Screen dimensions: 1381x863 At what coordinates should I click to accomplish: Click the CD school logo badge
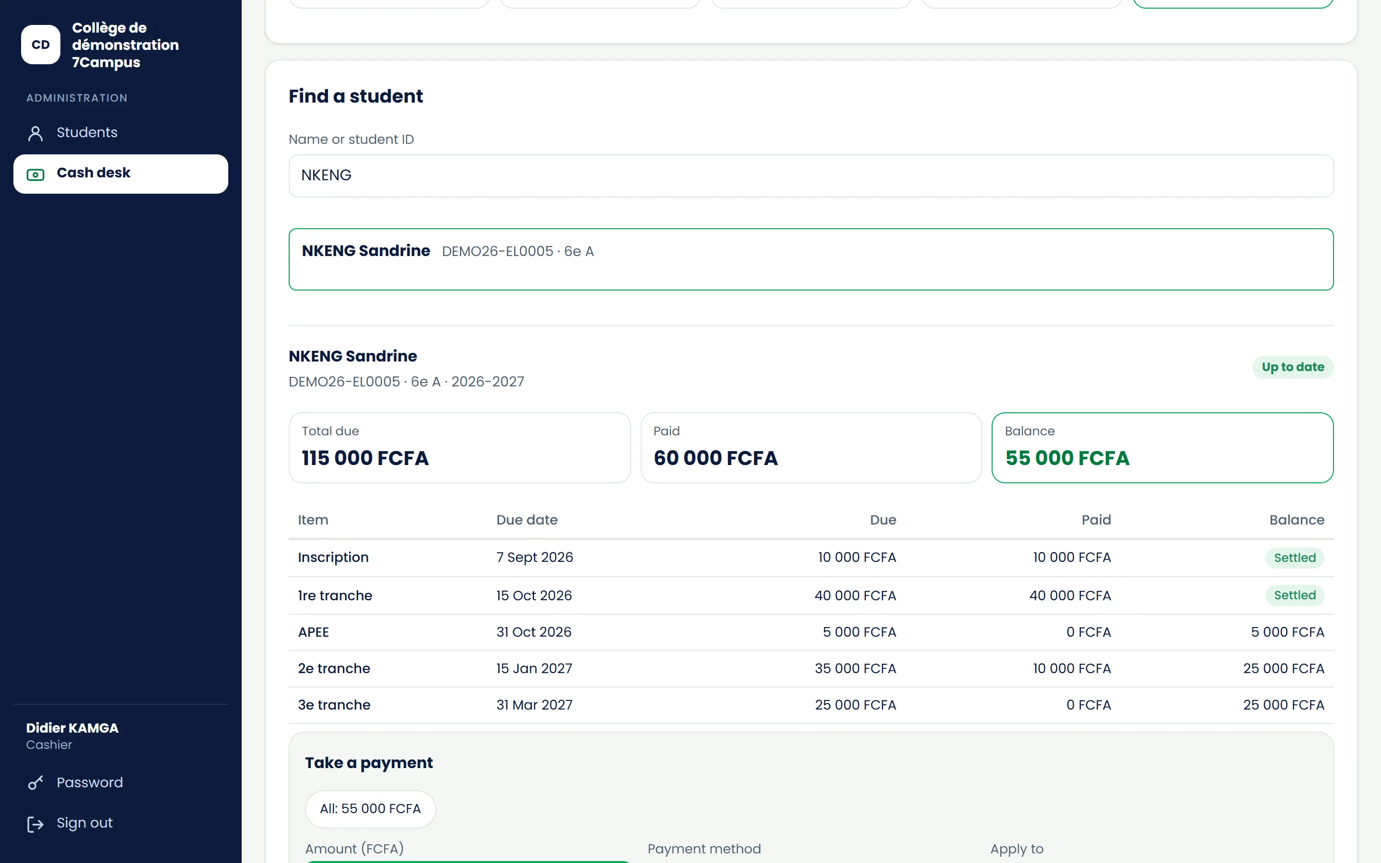click(x=40, y=45)
